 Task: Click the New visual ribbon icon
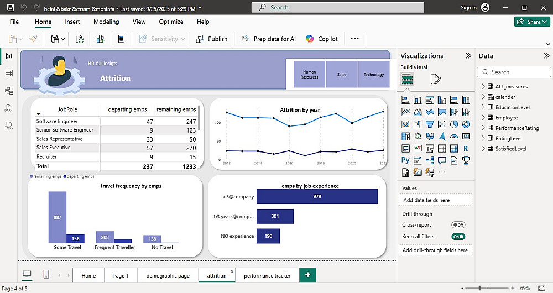coord(101,39)
